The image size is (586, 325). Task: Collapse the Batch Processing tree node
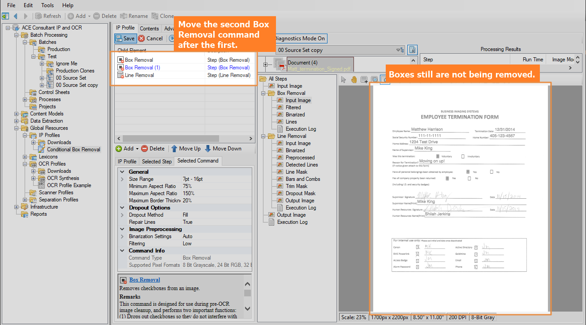[x=17, y=35]
